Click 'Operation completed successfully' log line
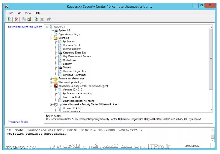The width and height of the screenshot is (220, 154). pyautogui.click(x=37, y=134)
